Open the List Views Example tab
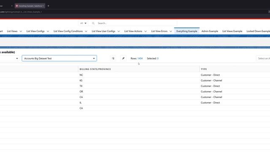 [232, 31]
